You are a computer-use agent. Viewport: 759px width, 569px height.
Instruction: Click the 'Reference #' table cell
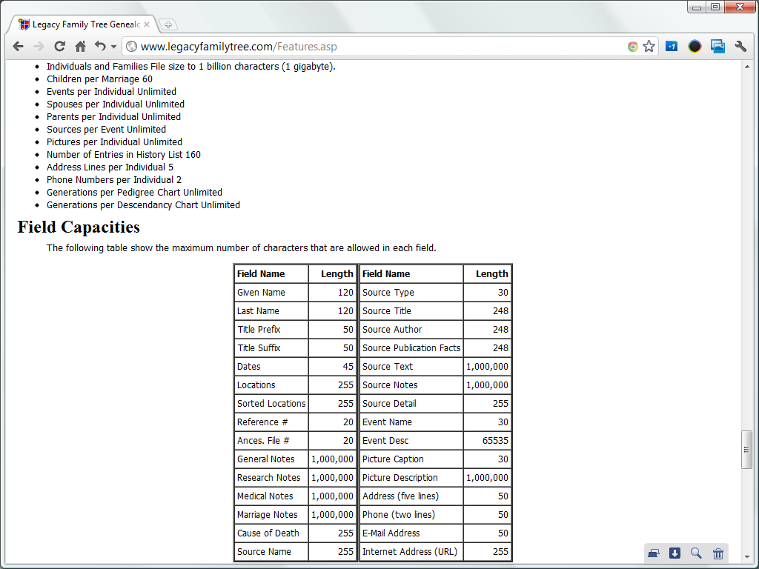coord(271,422)
